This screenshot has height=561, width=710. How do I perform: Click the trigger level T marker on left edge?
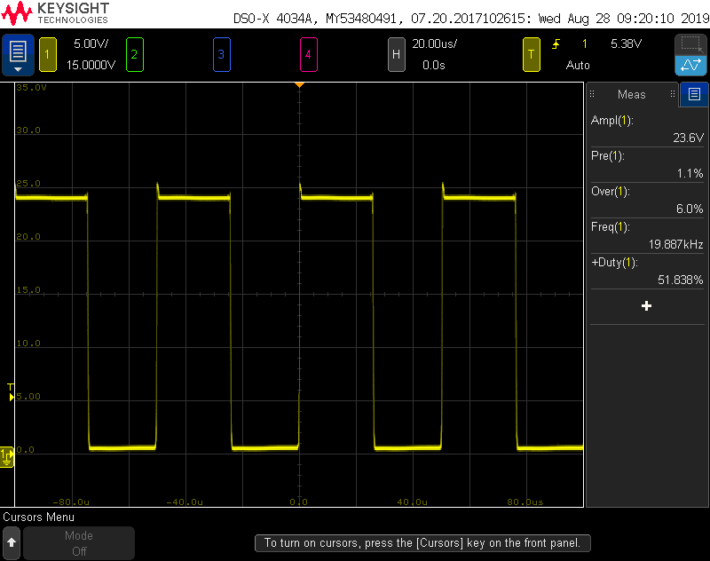11,392
